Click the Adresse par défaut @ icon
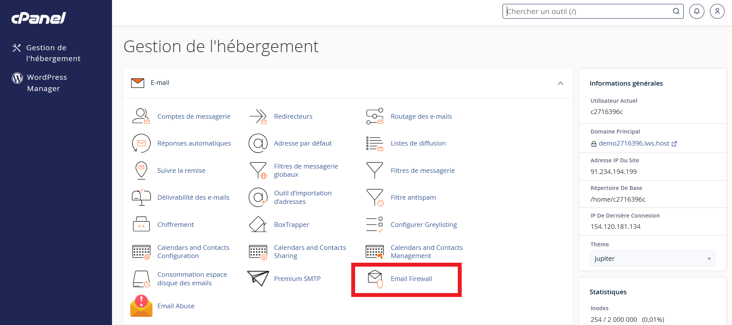 258,143
